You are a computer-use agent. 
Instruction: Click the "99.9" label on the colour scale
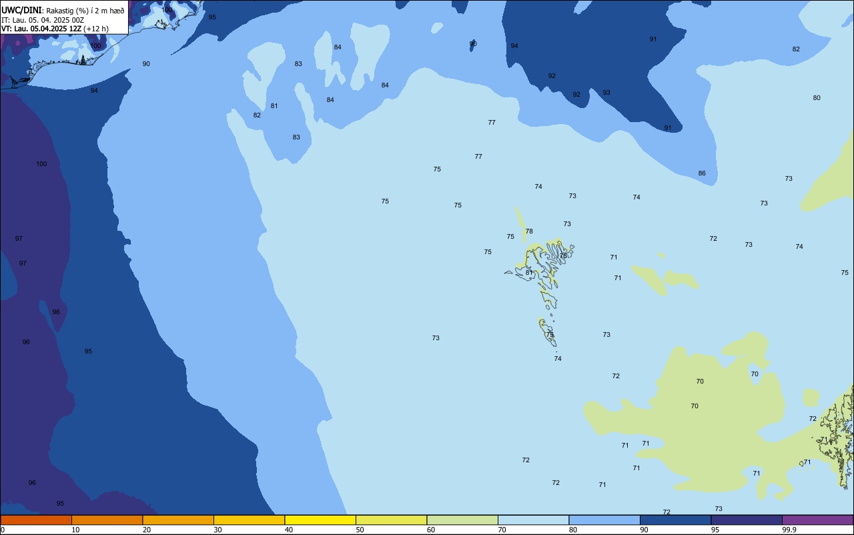coord(789,530)
